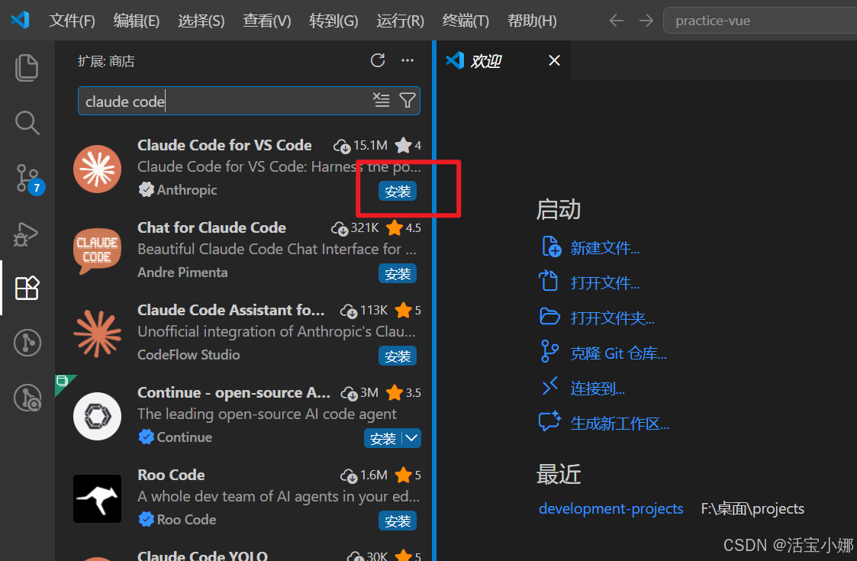This screenshot has width=857, height=561.
Task: Click the Claude Code for VS Code icon
Action: 97,169
